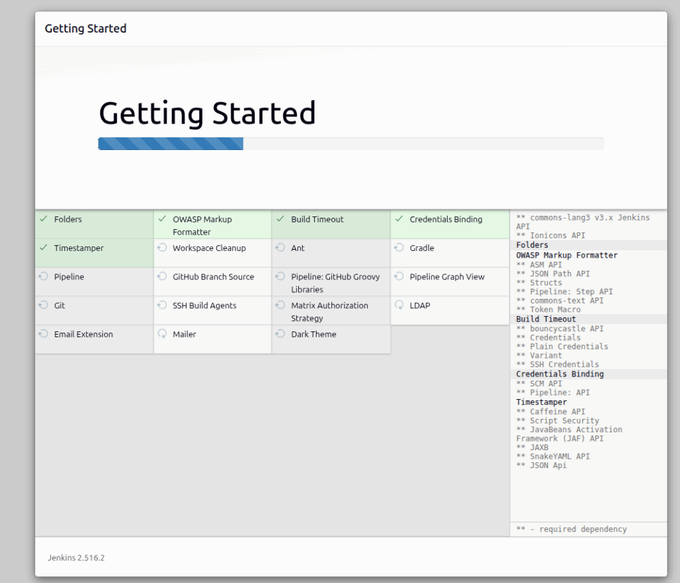Click the checkmark icon beside Build Timeout
Image resolution: width=680 pixels, height=583 pixels.
[x=280, y=219]
